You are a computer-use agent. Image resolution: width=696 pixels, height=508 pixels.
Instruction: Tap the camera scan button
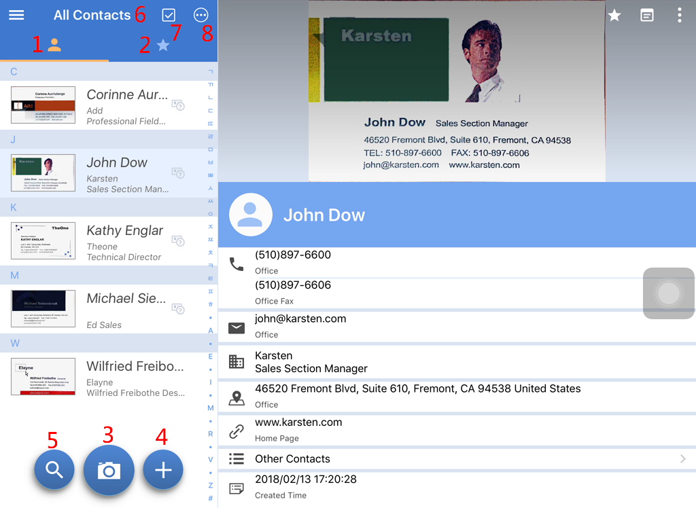pos(109,470)
